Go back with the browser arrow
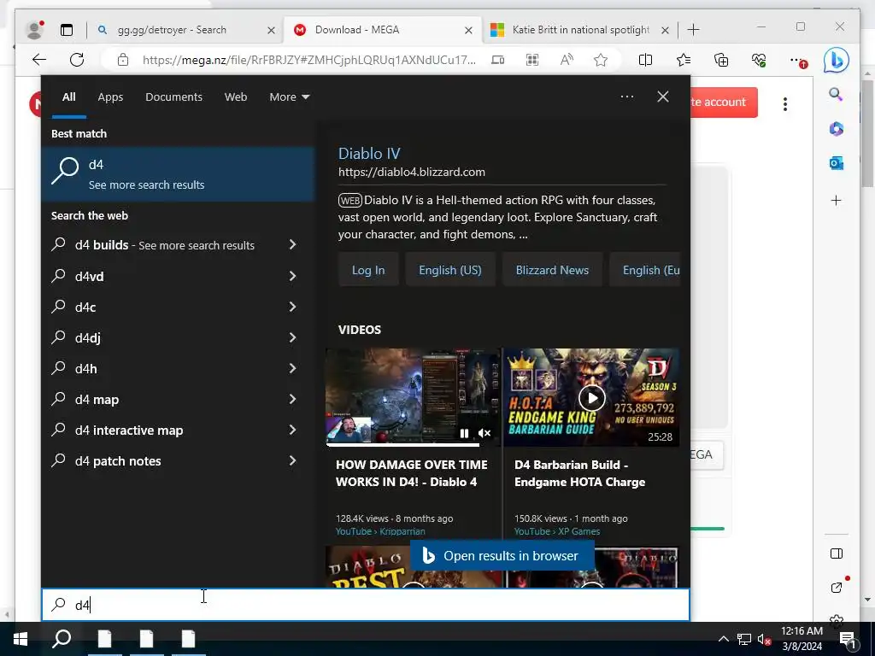The height and width of the screenshot is (656, 875). pyautogui.click(x=39, y=60)
